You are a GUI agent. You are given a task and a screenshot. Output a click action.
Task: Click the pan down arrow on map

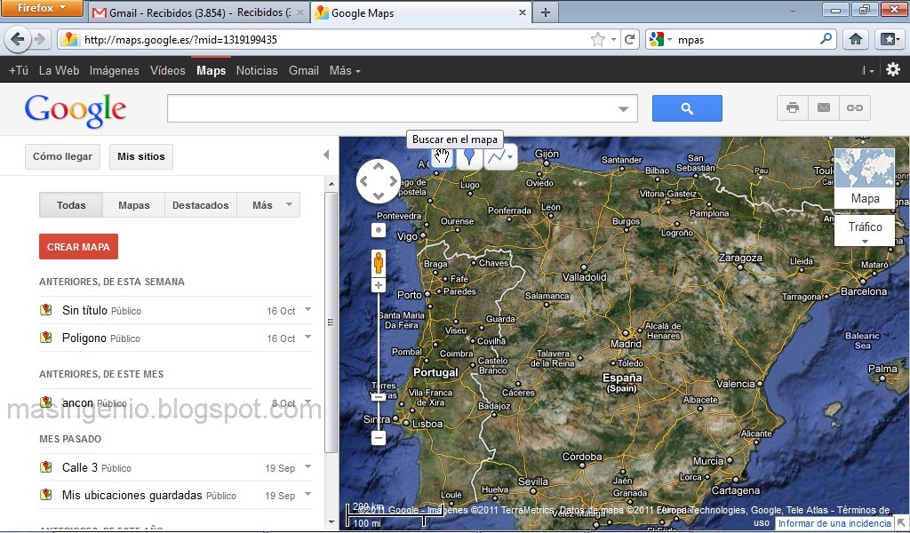click(x=379, y=196)
